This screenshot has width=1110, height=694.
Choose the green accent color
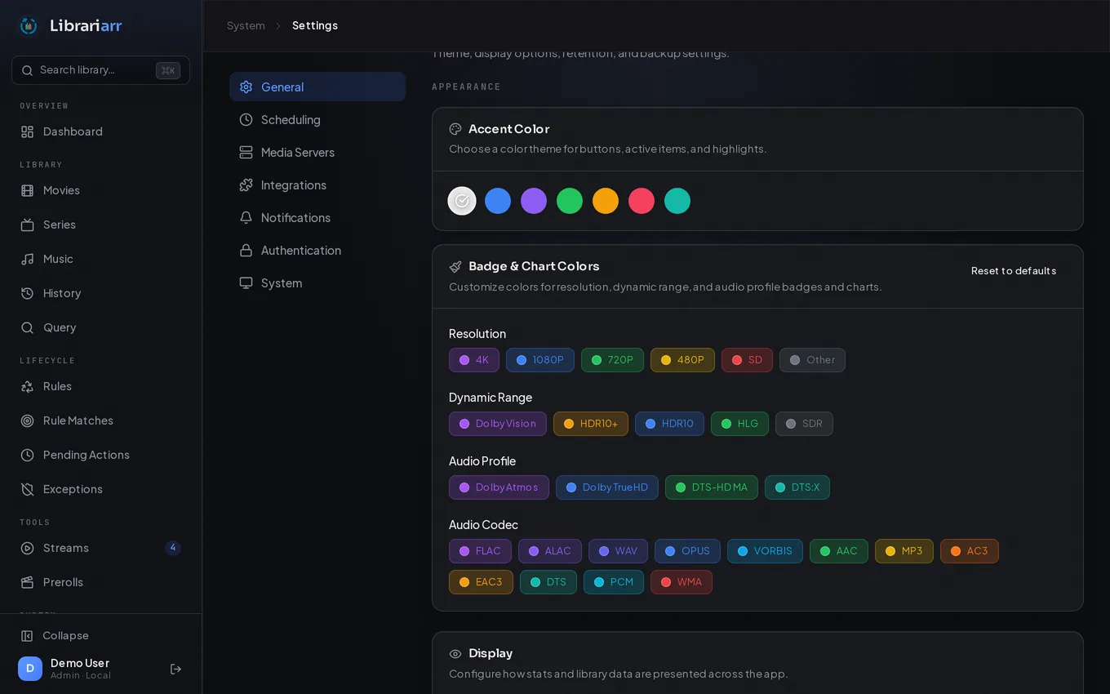tap(570, 201)
